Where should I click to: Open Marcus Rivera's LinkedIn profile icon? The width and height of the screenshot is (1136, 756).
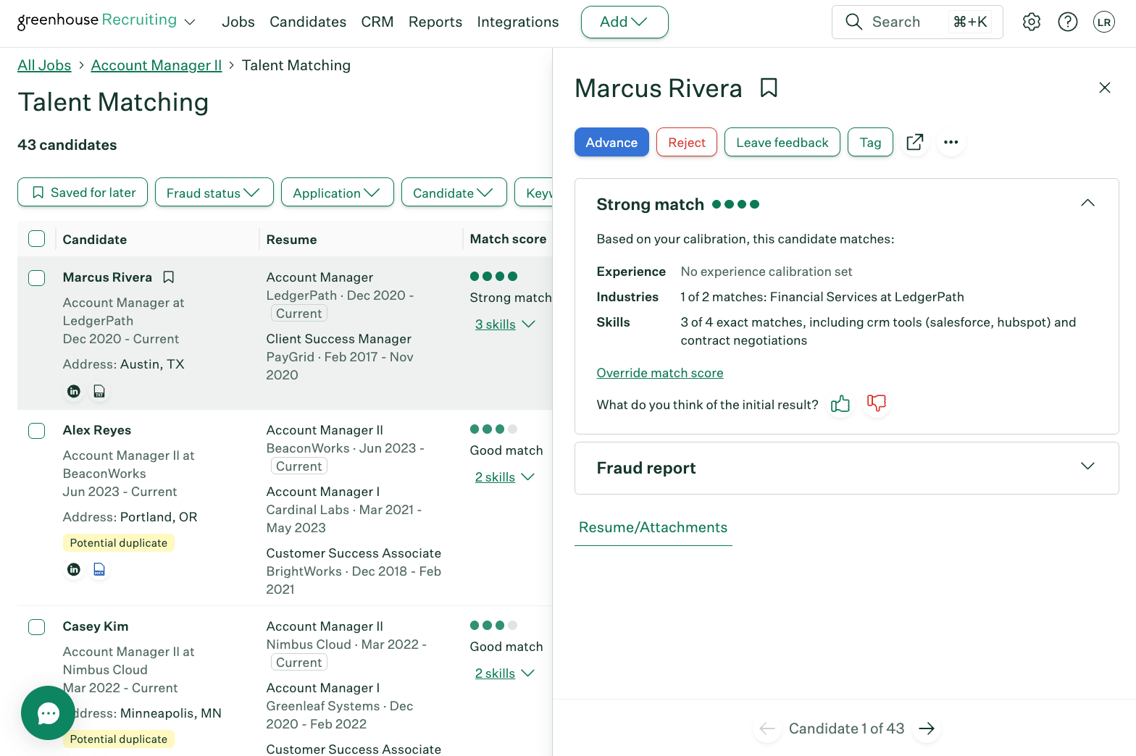pyautogui.click(x=74, y=392)
